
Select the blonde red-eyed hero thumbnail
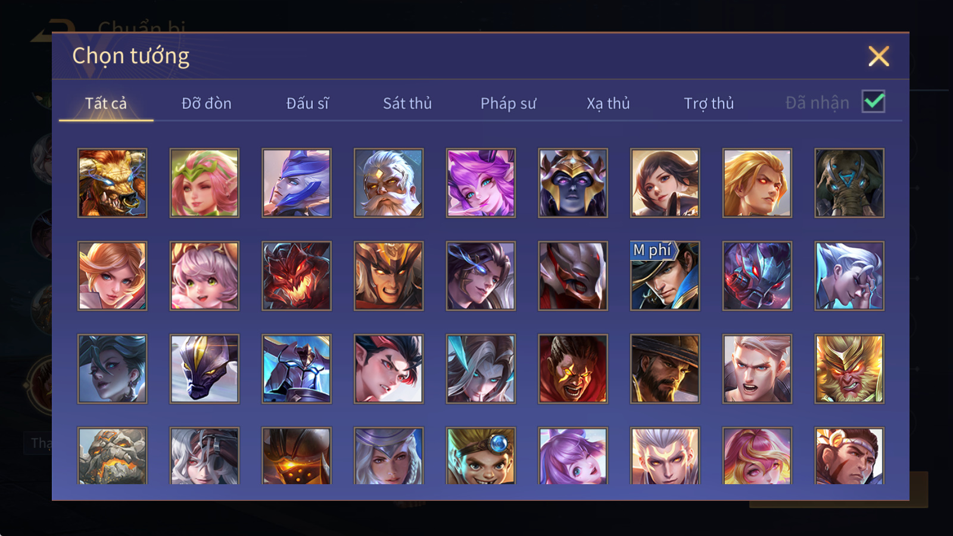click(757, 183)
